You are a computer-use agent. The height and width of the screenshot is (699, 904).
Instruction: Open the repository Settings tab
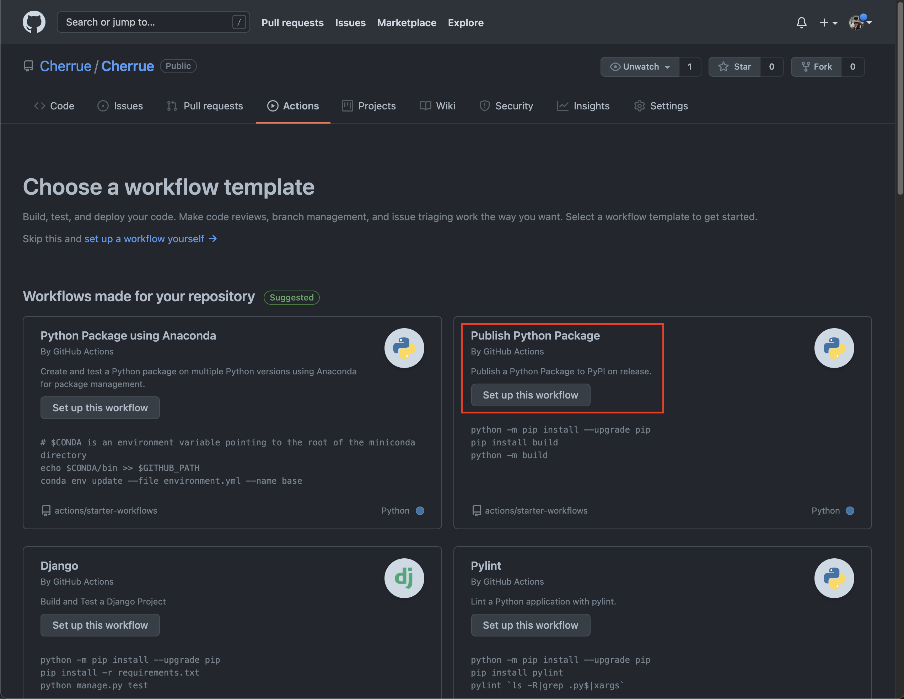click(661, 106)
